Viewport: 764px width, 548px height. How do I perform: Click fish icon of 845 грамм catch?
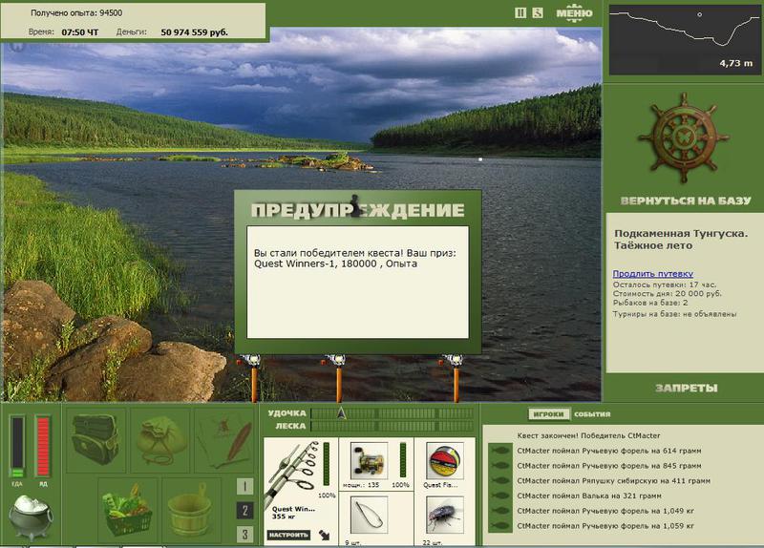coord(499,466)
